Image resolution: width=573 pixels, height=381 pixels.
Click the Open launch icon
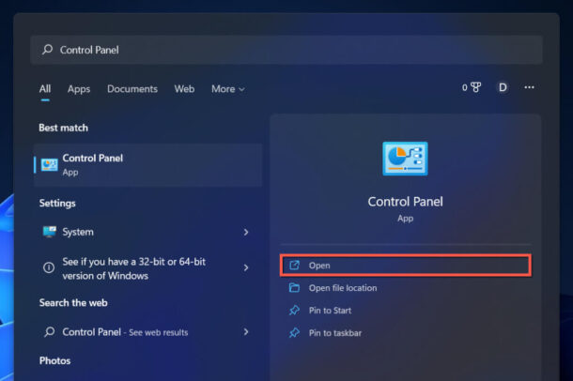pyautogui.click(x=294, y=266)
